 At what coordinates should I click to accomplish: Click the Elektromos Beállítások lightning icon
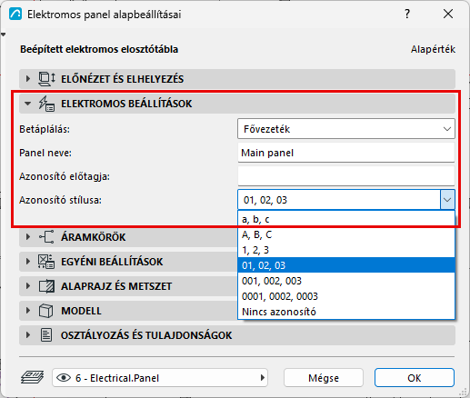[x=46, y=104]
